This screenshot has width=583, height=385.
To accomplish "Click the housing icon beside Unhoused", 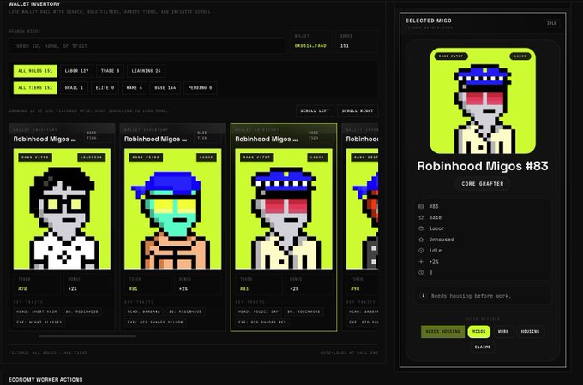I will pyautogui.click(x=421, y=240).
